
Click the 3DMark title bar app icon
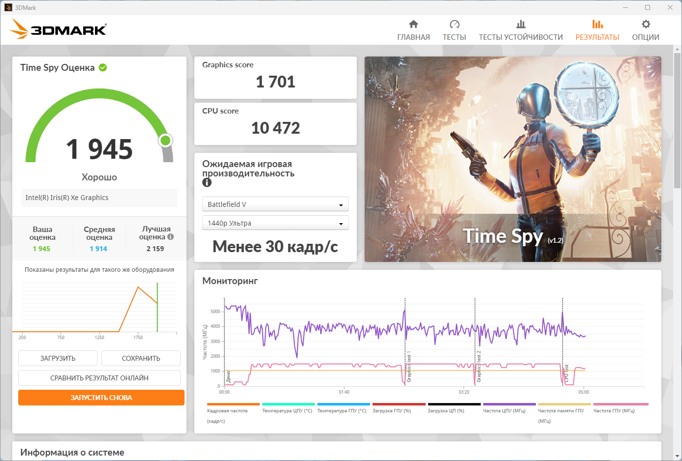click(x=8, y=7)
